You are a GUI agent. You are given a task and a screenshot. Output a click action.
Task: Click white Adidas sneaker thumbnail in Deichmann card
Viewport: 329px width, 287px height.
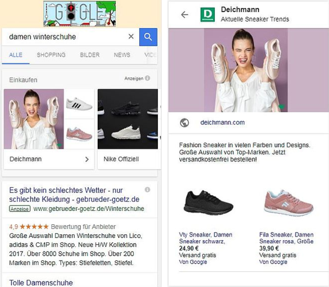(79, 104)
